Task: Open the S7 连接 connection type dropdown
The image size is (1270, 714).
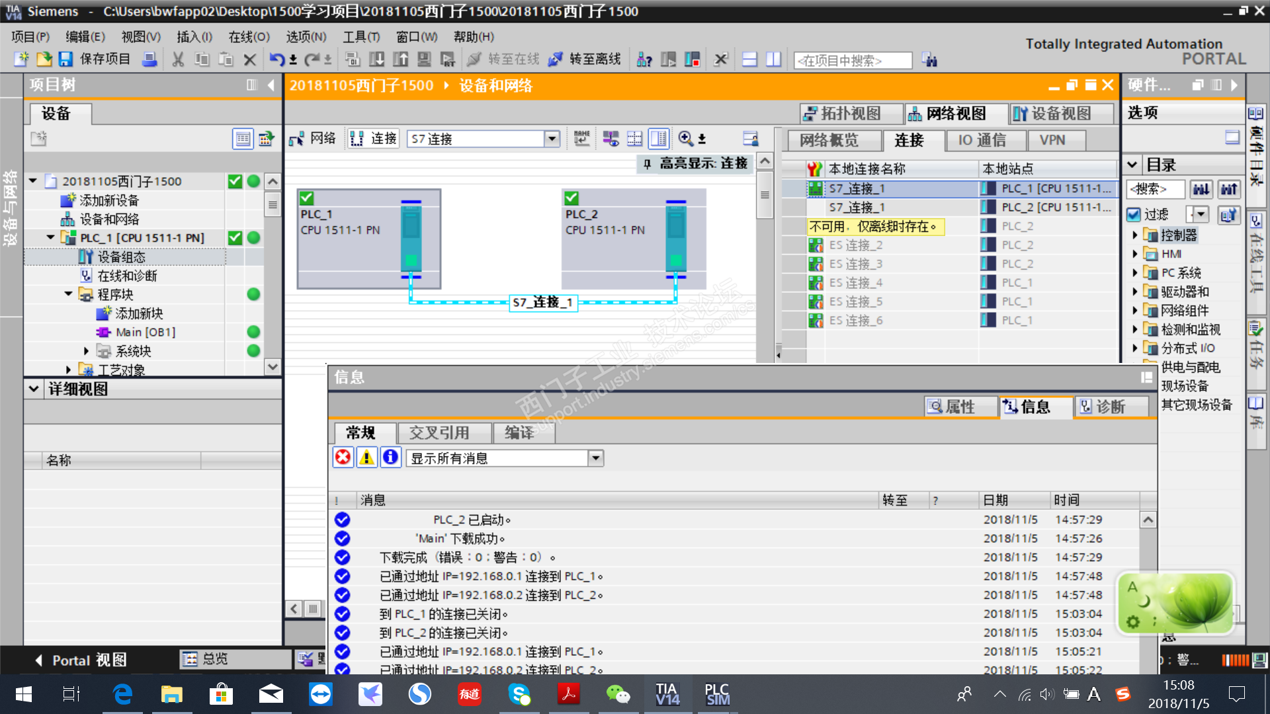Action: click(x=552, y=138)
